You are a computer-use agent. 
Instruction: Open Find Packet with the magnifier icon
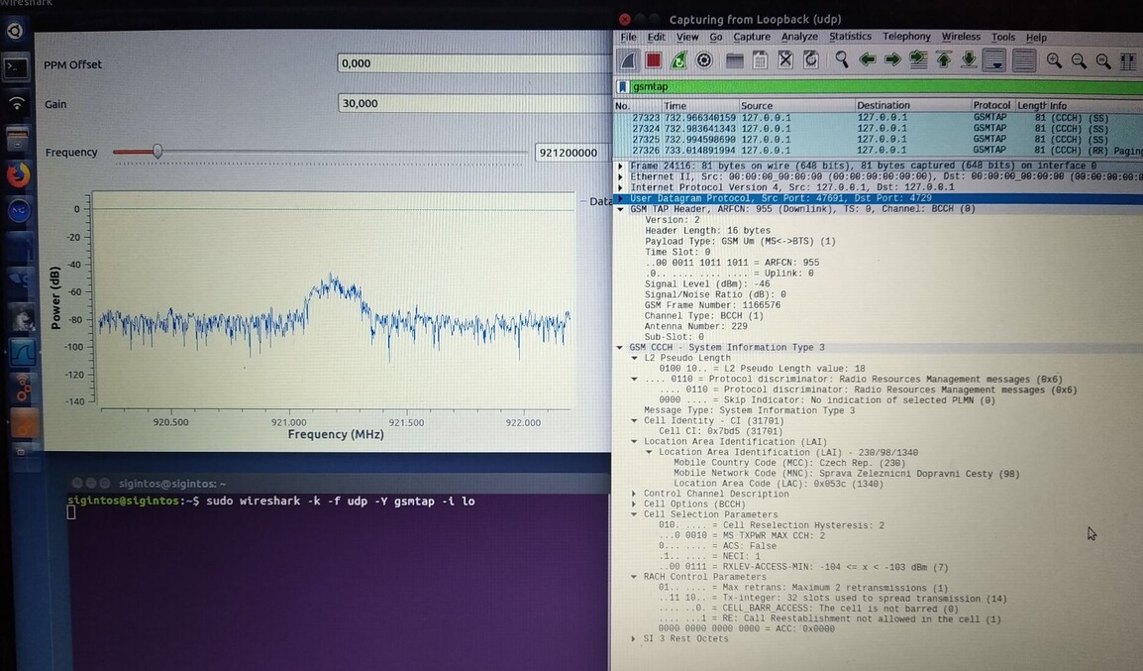pos(842,60)
